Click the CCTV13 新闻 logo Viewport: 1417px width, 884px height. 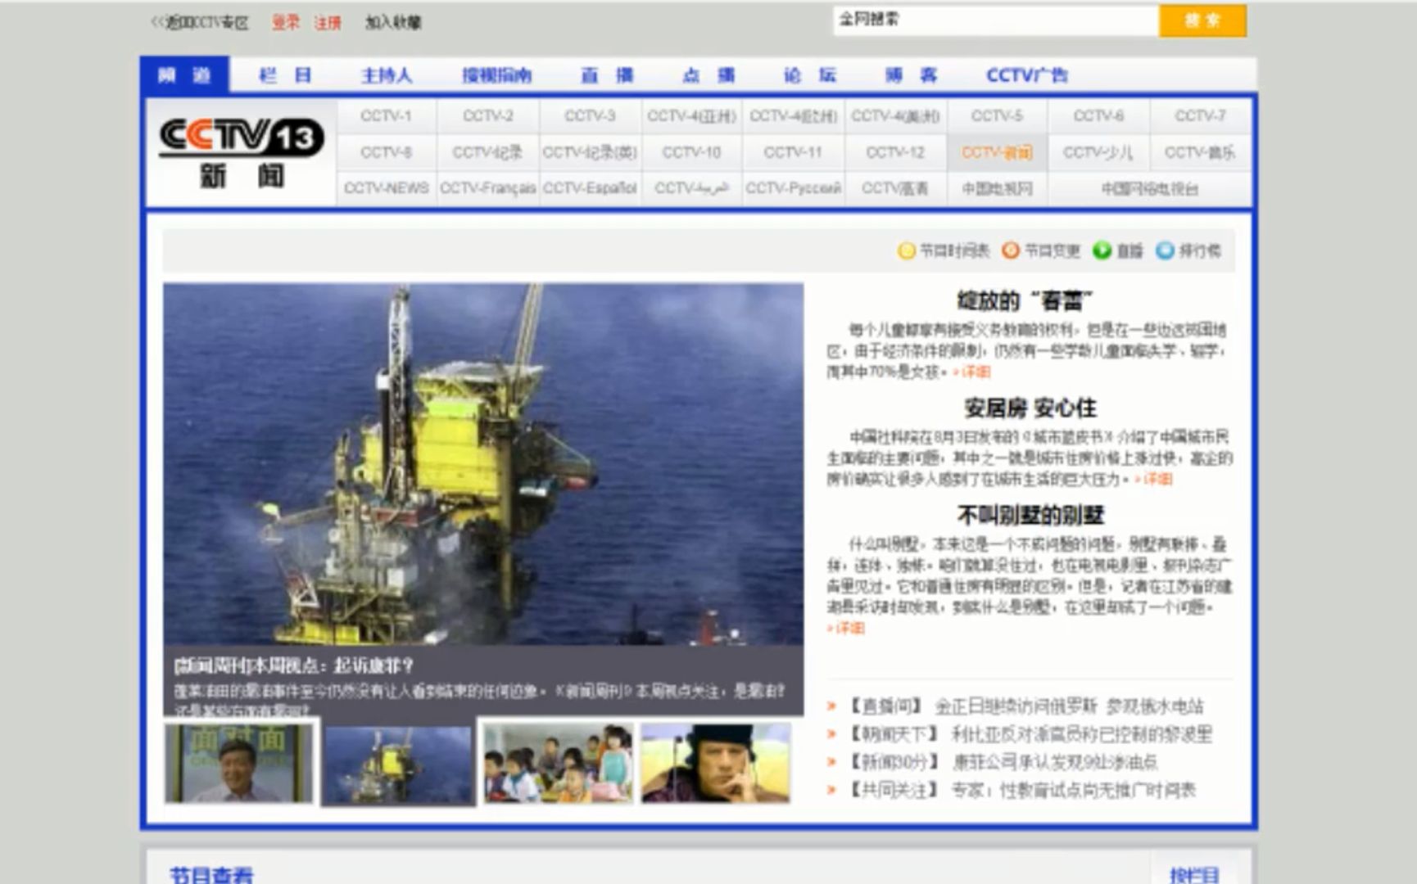click(241, 152)
